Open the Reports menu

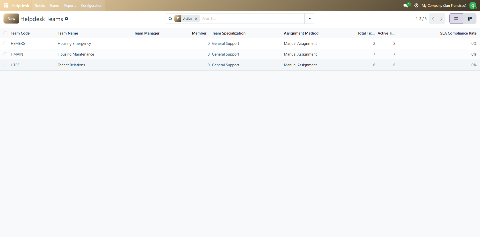(70, 6)
